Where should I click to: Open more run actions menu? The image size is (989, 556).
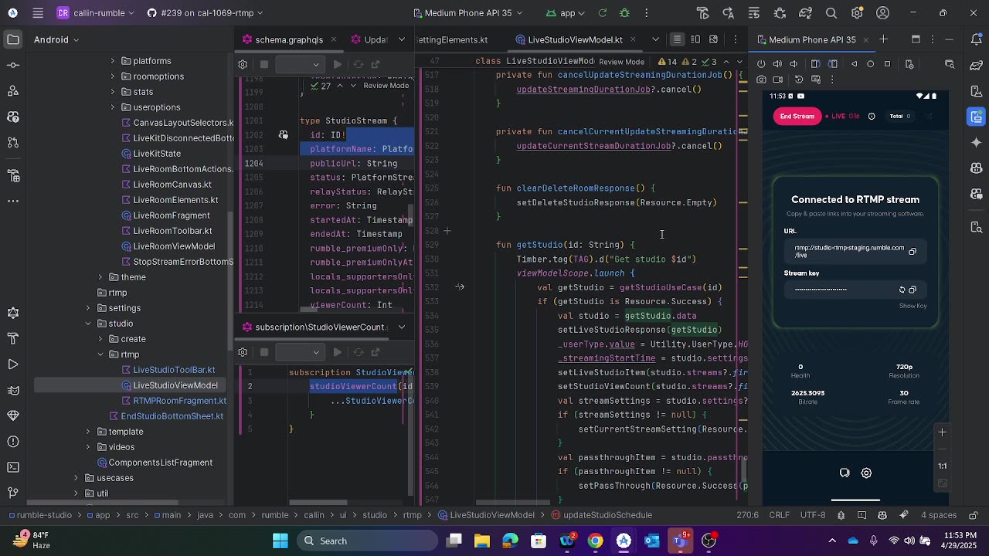point(646,13)
